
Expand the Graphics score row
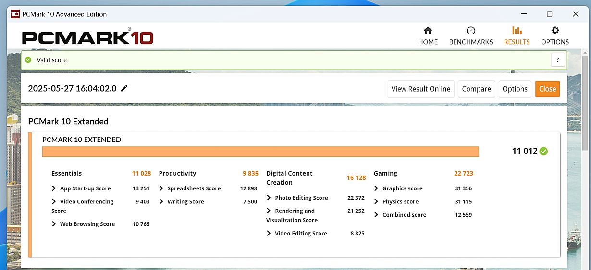tap(377, 188)
